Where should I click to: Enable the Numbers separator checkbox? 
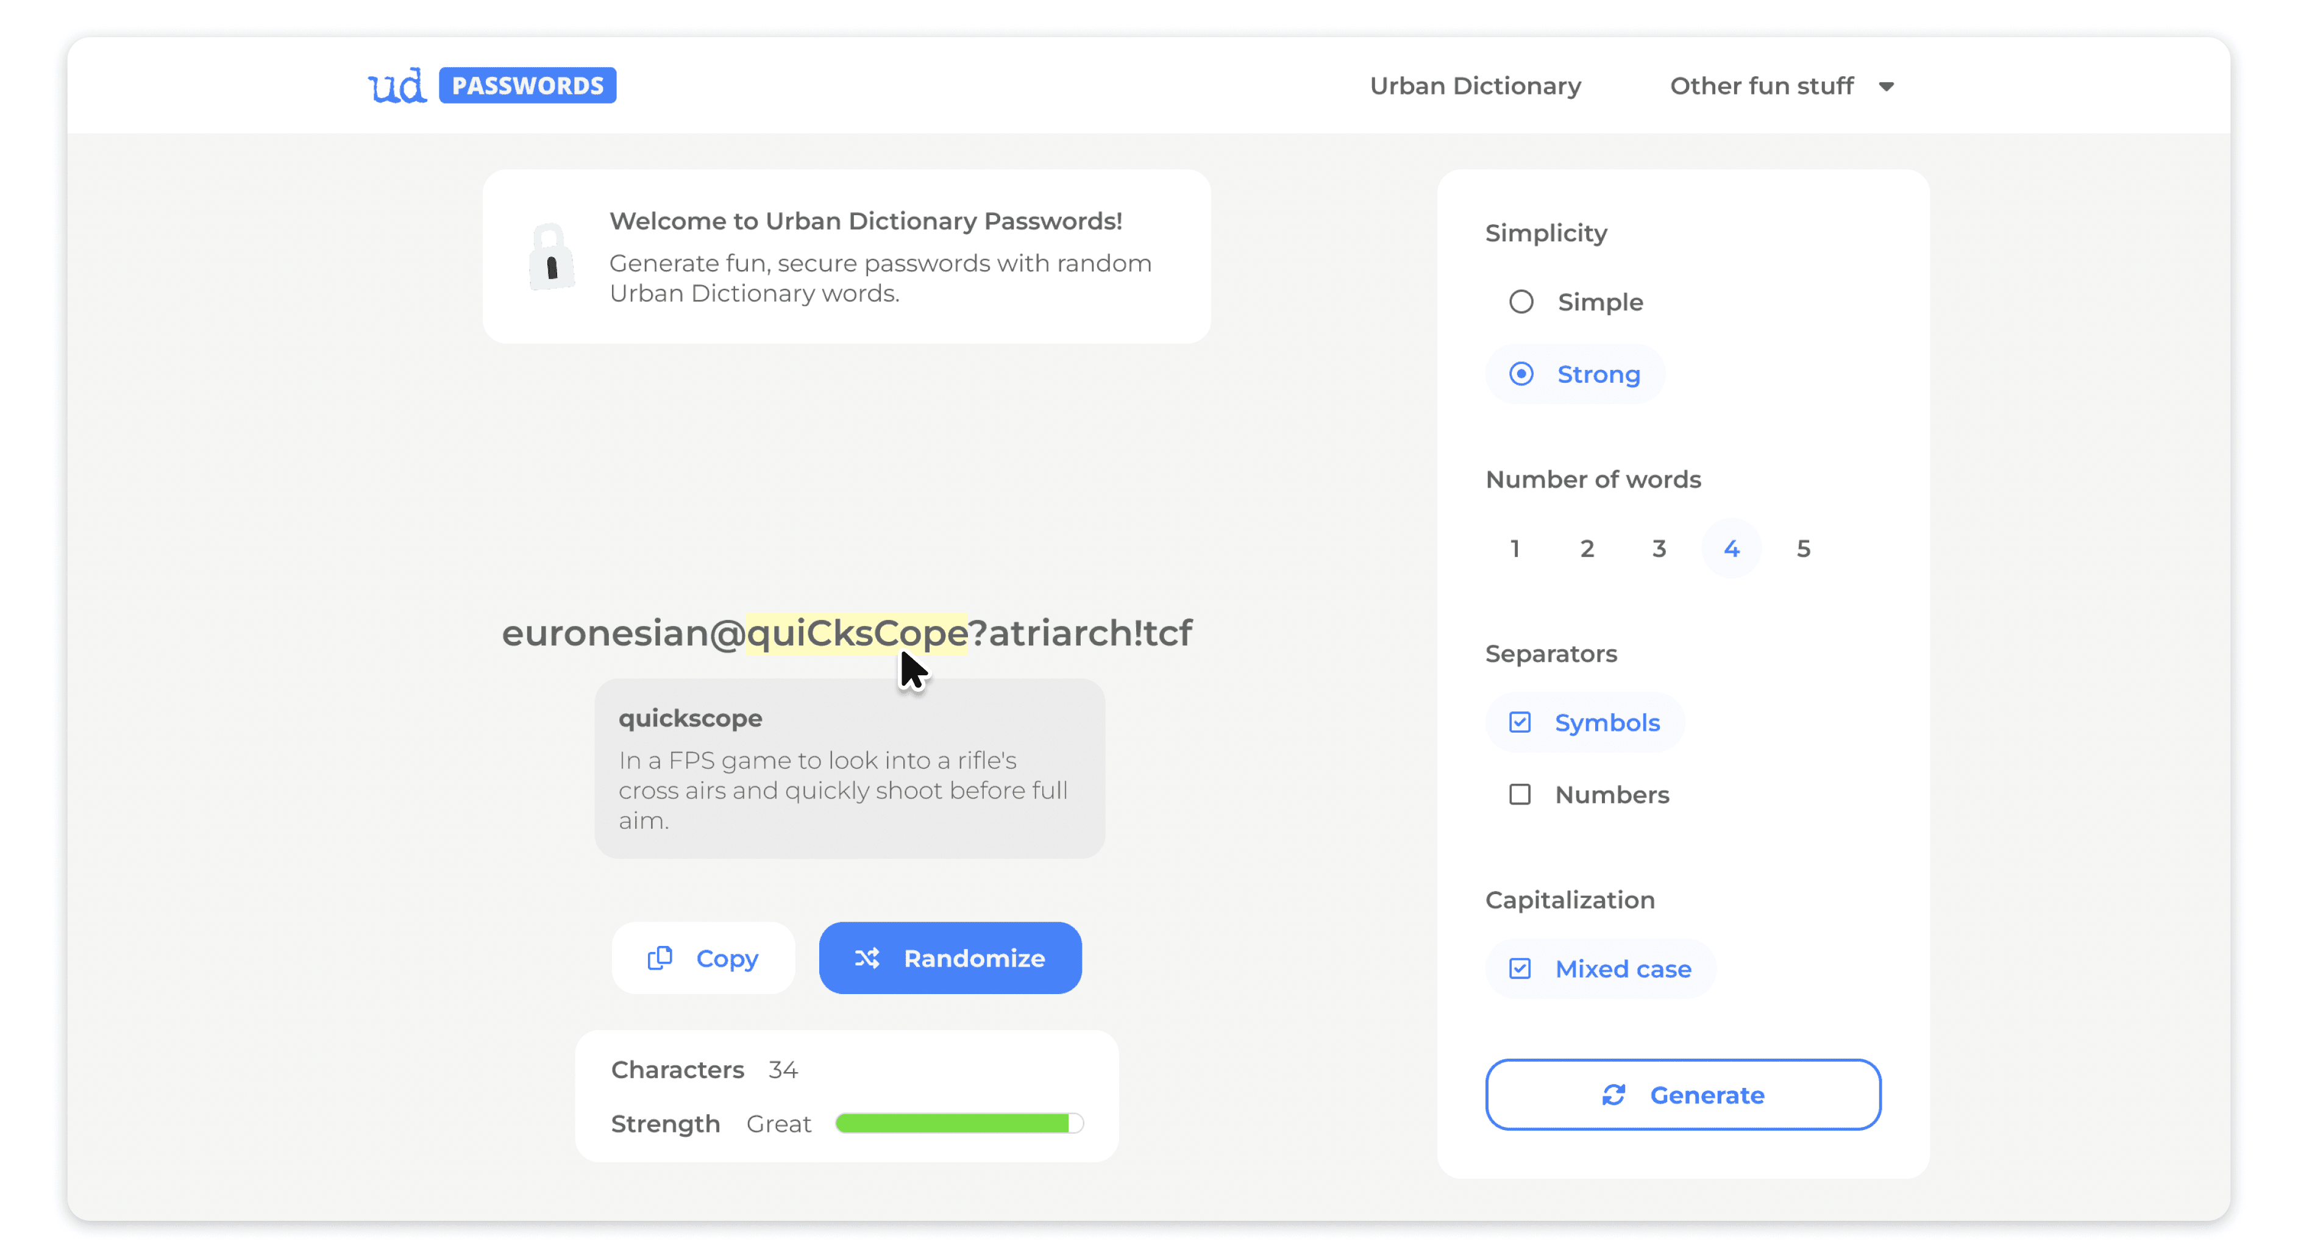click(x=1519, y=794)
